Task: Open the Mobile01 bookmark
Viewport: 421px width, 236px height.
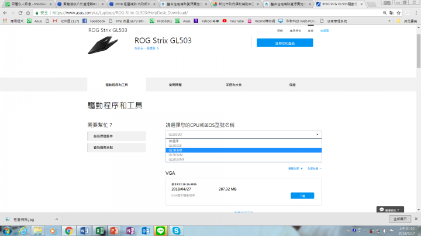Action: pos(161,21)
